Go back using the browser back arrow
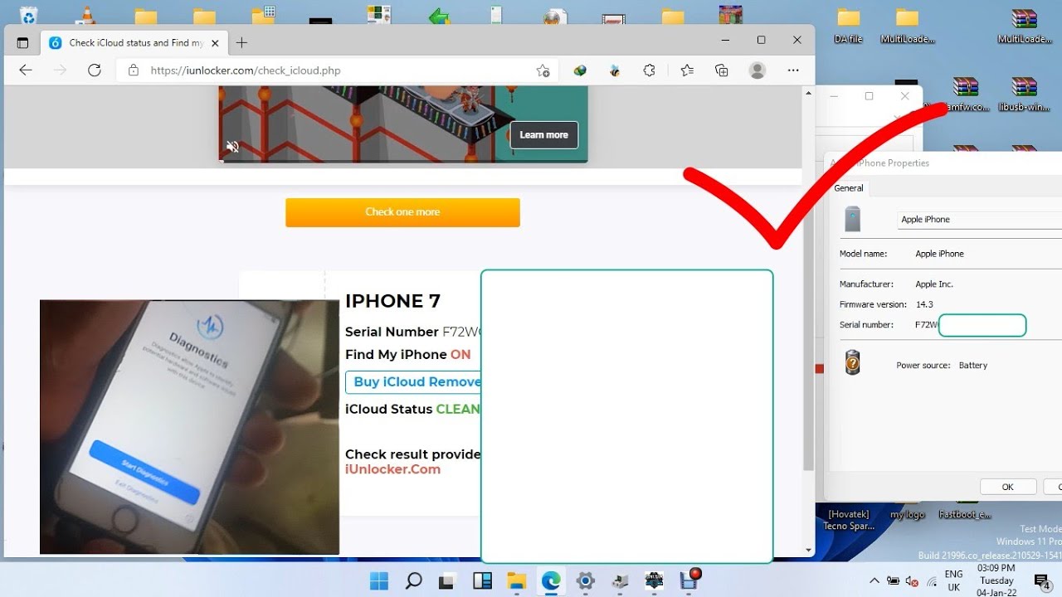This screenshot has width=1062, height=597. 26,70
